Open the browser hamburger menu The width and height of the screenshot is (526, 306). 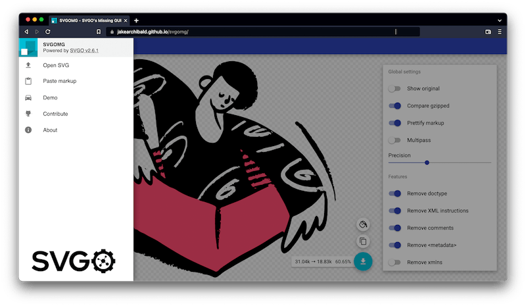500,32
